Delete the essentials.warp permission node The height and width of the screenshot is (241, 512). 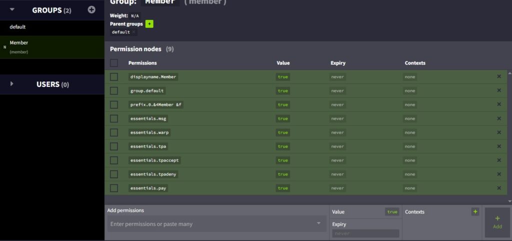(x=498, y=132)
